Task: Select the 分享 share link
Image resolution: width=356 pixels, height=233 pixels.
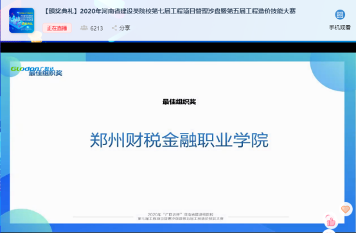Action: (x=125, y=28)
